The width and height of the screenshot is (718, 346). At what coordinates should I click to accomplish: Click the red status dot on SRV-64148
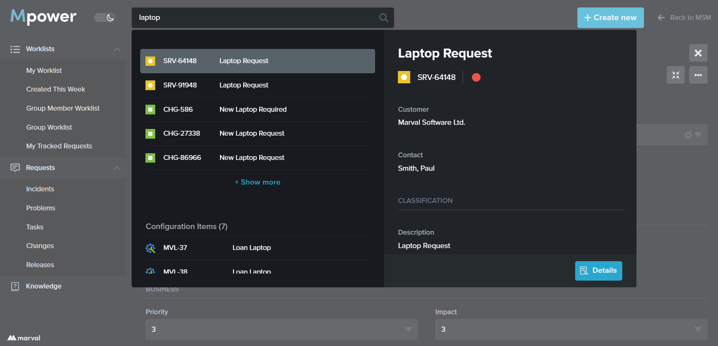click(476, 77)
